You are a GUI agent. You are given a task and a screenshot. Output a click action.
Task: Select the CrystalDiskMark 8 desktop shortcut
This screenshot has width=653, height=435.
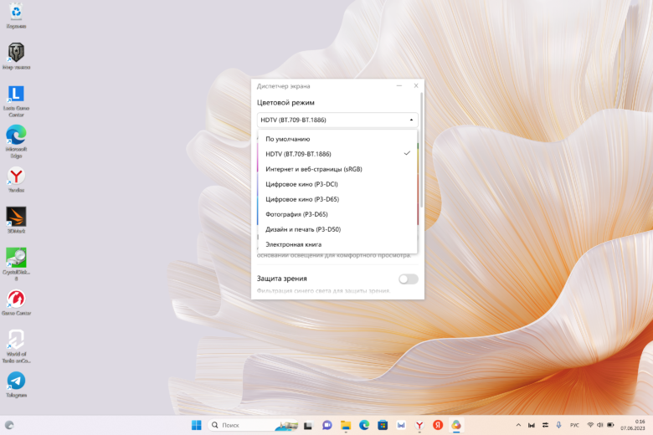(16, 264)
